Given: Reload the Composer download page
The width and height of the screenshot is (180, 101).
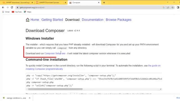Looking at the screenshot, I should coord(12,8).
